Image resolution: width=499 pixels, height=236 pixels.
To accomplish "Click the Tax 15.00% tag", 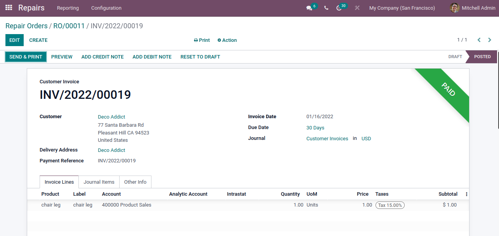I will point(390,205).
